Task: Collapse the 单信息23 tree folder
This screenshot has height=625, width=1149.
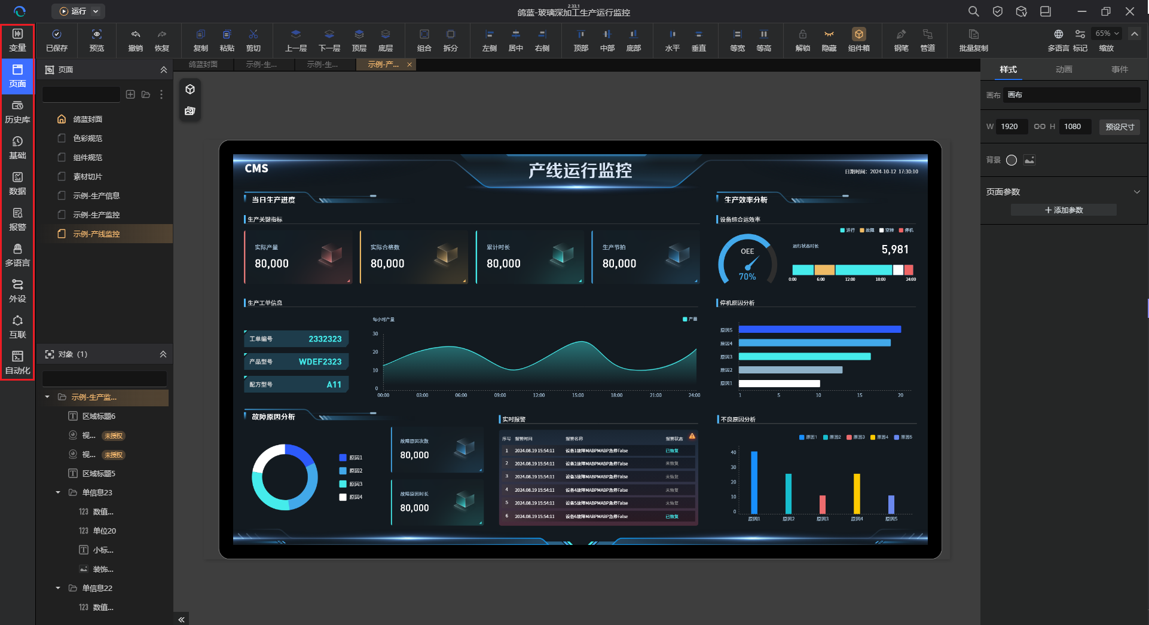Action: coord(58,493)
